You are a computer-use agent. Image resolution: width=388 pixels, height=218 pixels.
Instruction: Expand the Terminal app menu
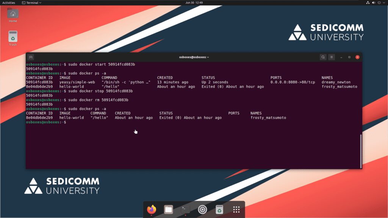click(32, 3)
